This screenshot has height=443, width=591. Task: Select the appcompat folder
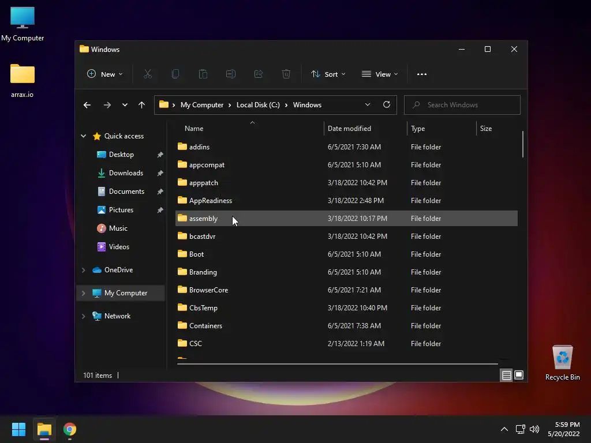pyautogui.click(x=346, y=164)
